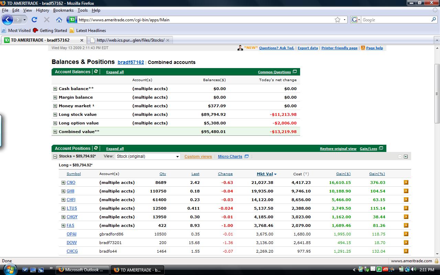Screen dimensions: 440x275
Task: Click the Firefox back arrow button
Action: tap(8, 20)
